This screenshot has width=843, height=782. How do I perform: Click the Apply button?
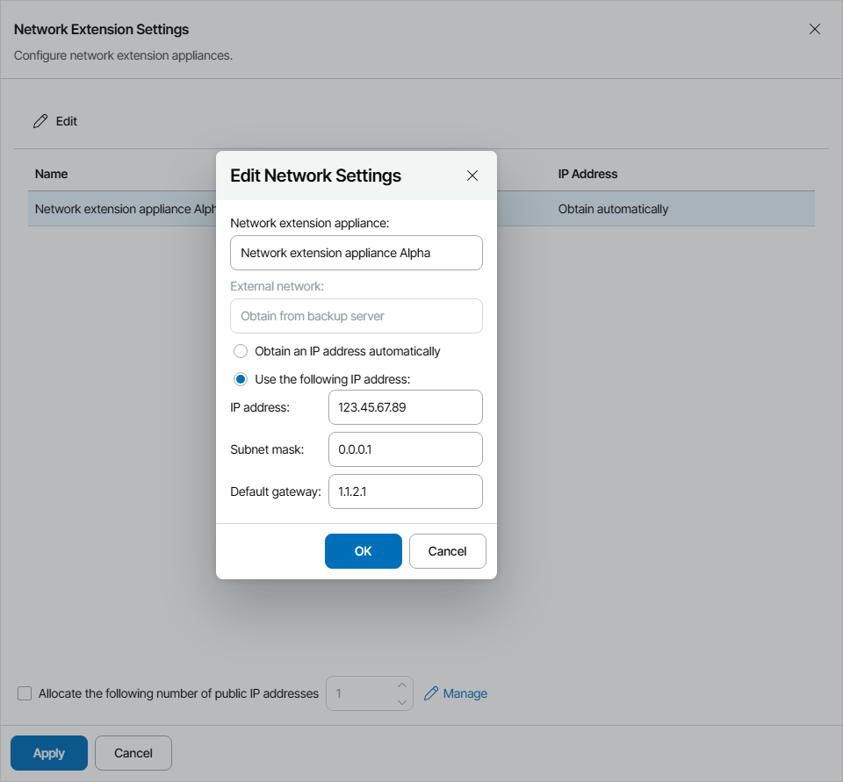[x=49, y=753]
